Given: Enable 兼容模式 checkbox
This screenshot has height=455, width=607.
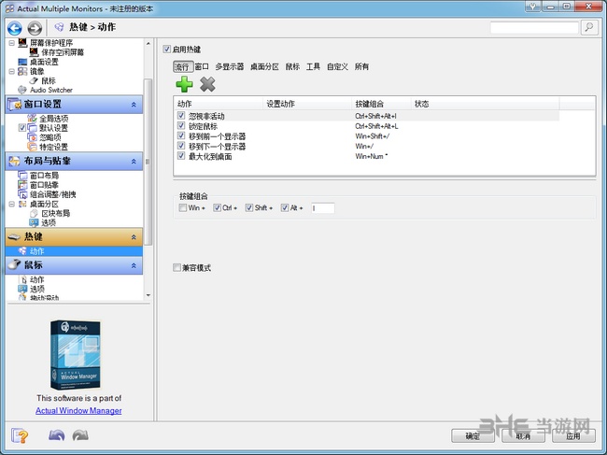Looking at the screenshot, I should 176,267.
